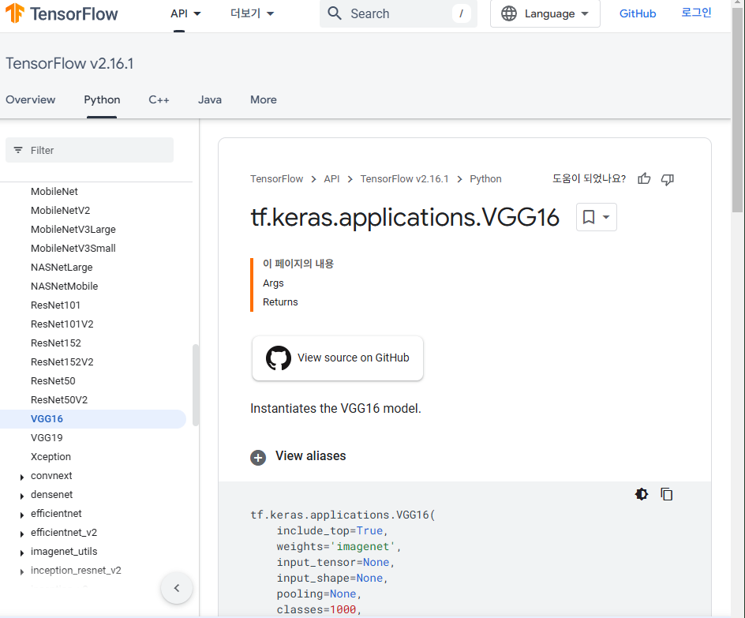The image size is (745, 618).
Task: Expand the convnext tree node
Action: pos(22,477)
